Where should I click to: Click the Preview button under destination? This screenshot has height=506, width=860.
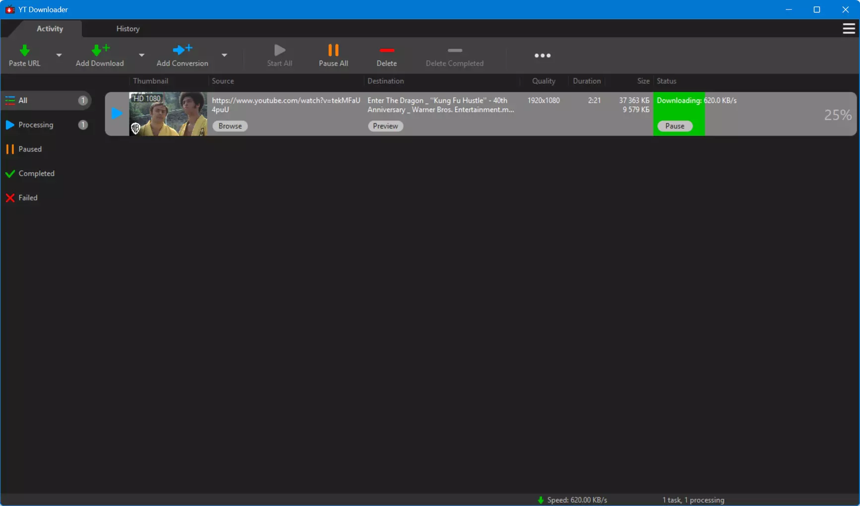385,126
